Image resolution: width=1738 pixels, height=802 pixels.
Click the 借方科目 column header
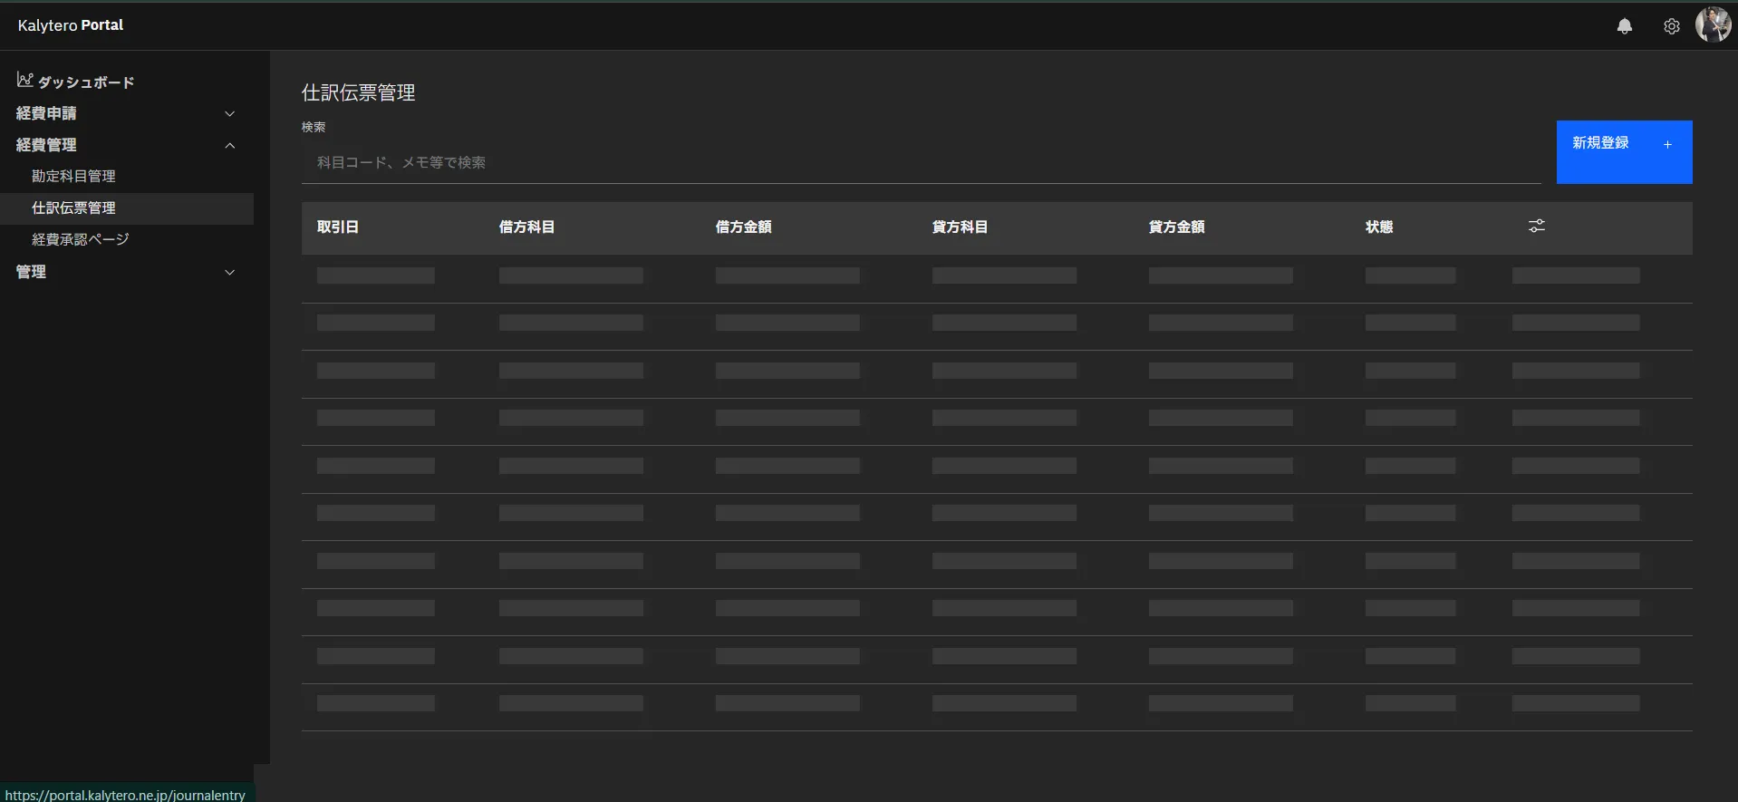point(526,227)
